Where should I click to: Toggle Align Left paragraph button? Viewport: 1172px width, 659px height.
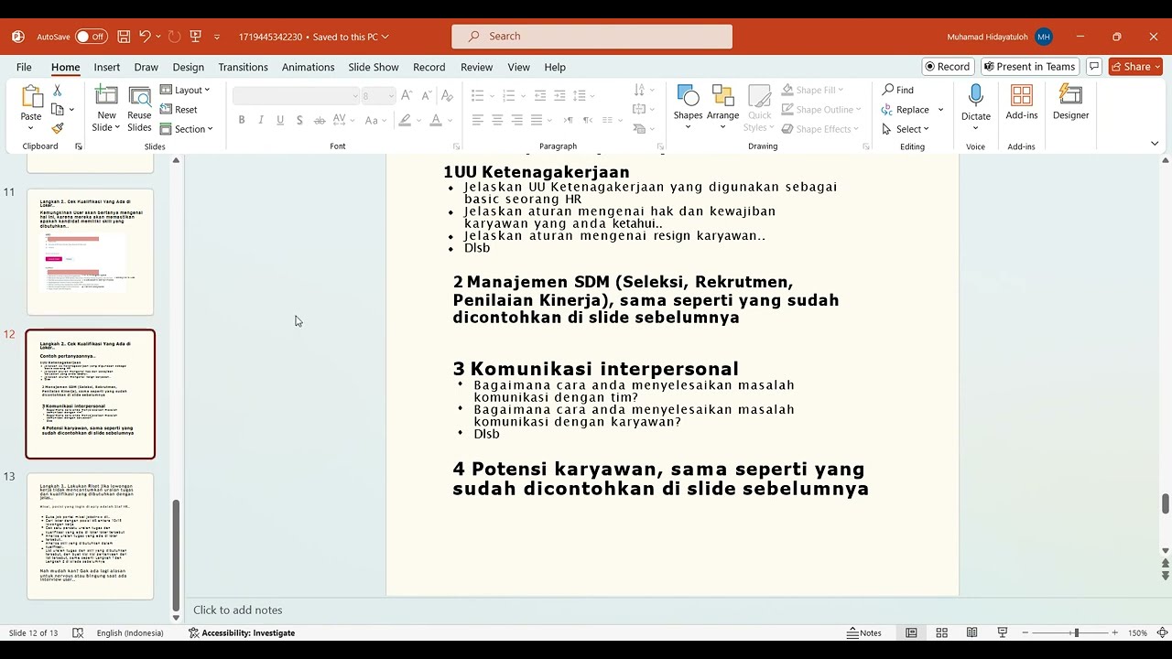tap(477, 120)
